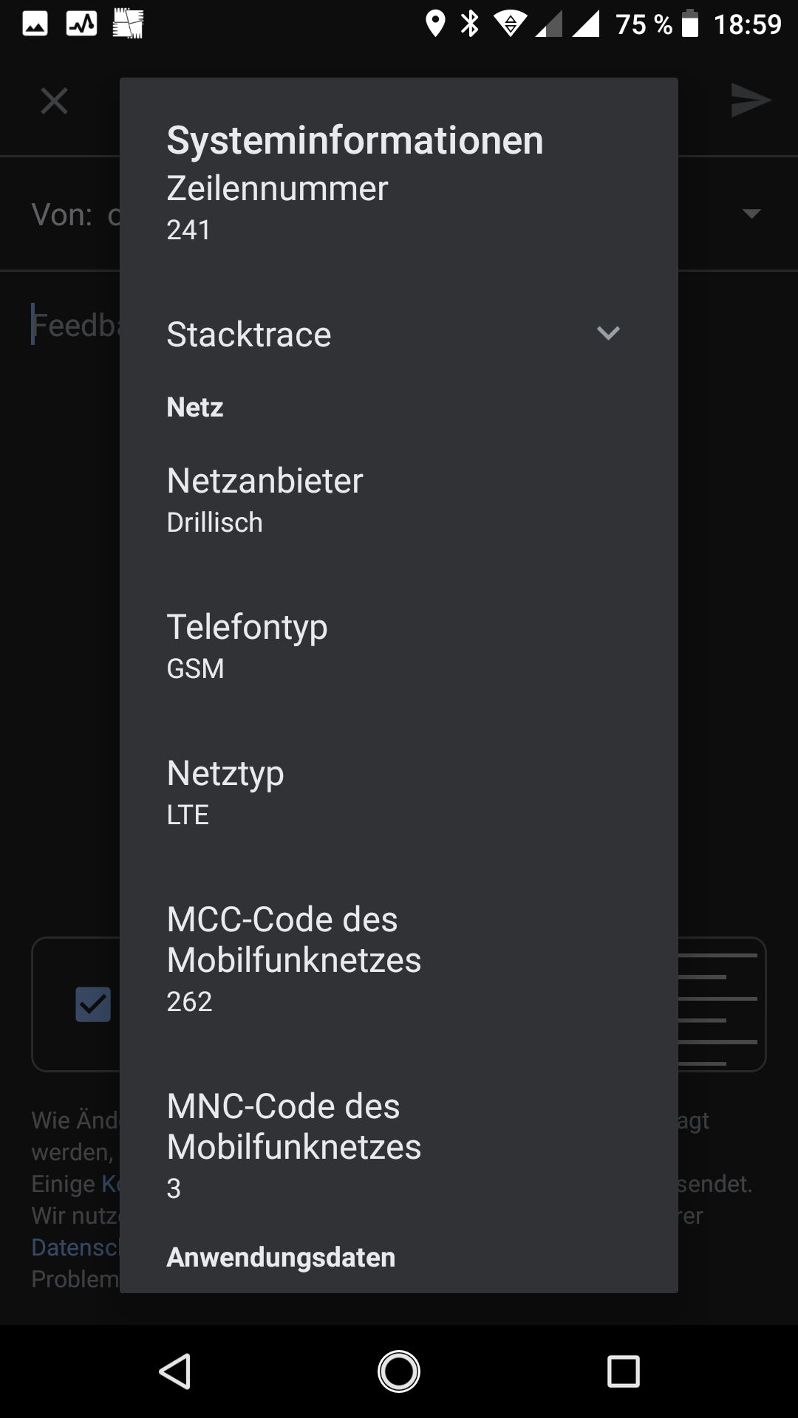Tap the Wi-Fi status icon
This screenshot has height=1418, width=798.
[510, 24]
